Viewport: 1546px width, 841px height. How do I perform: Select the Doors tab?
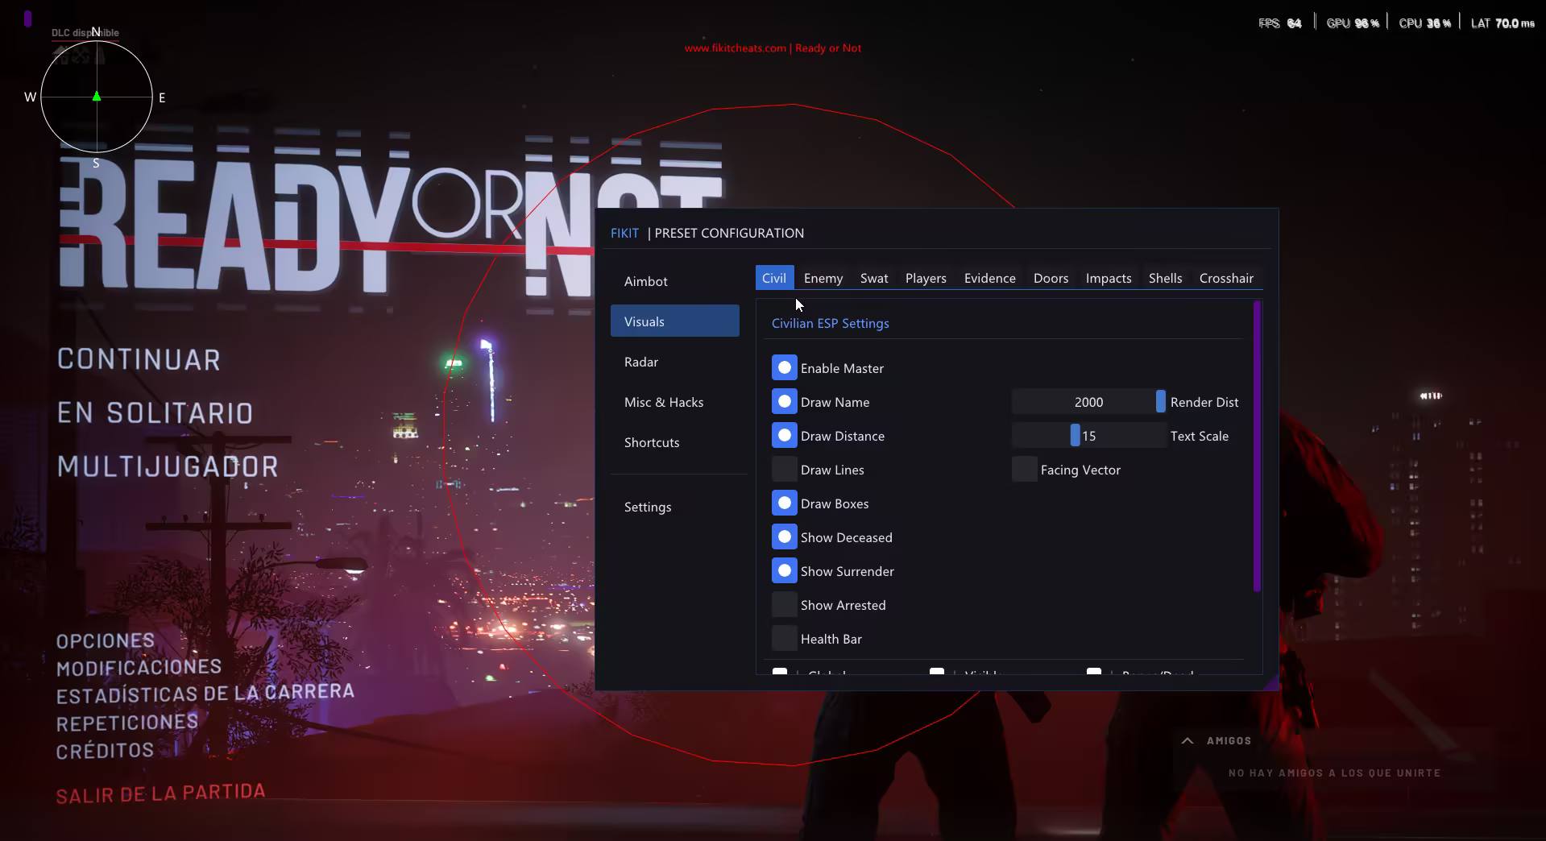tap(1051, 278)
